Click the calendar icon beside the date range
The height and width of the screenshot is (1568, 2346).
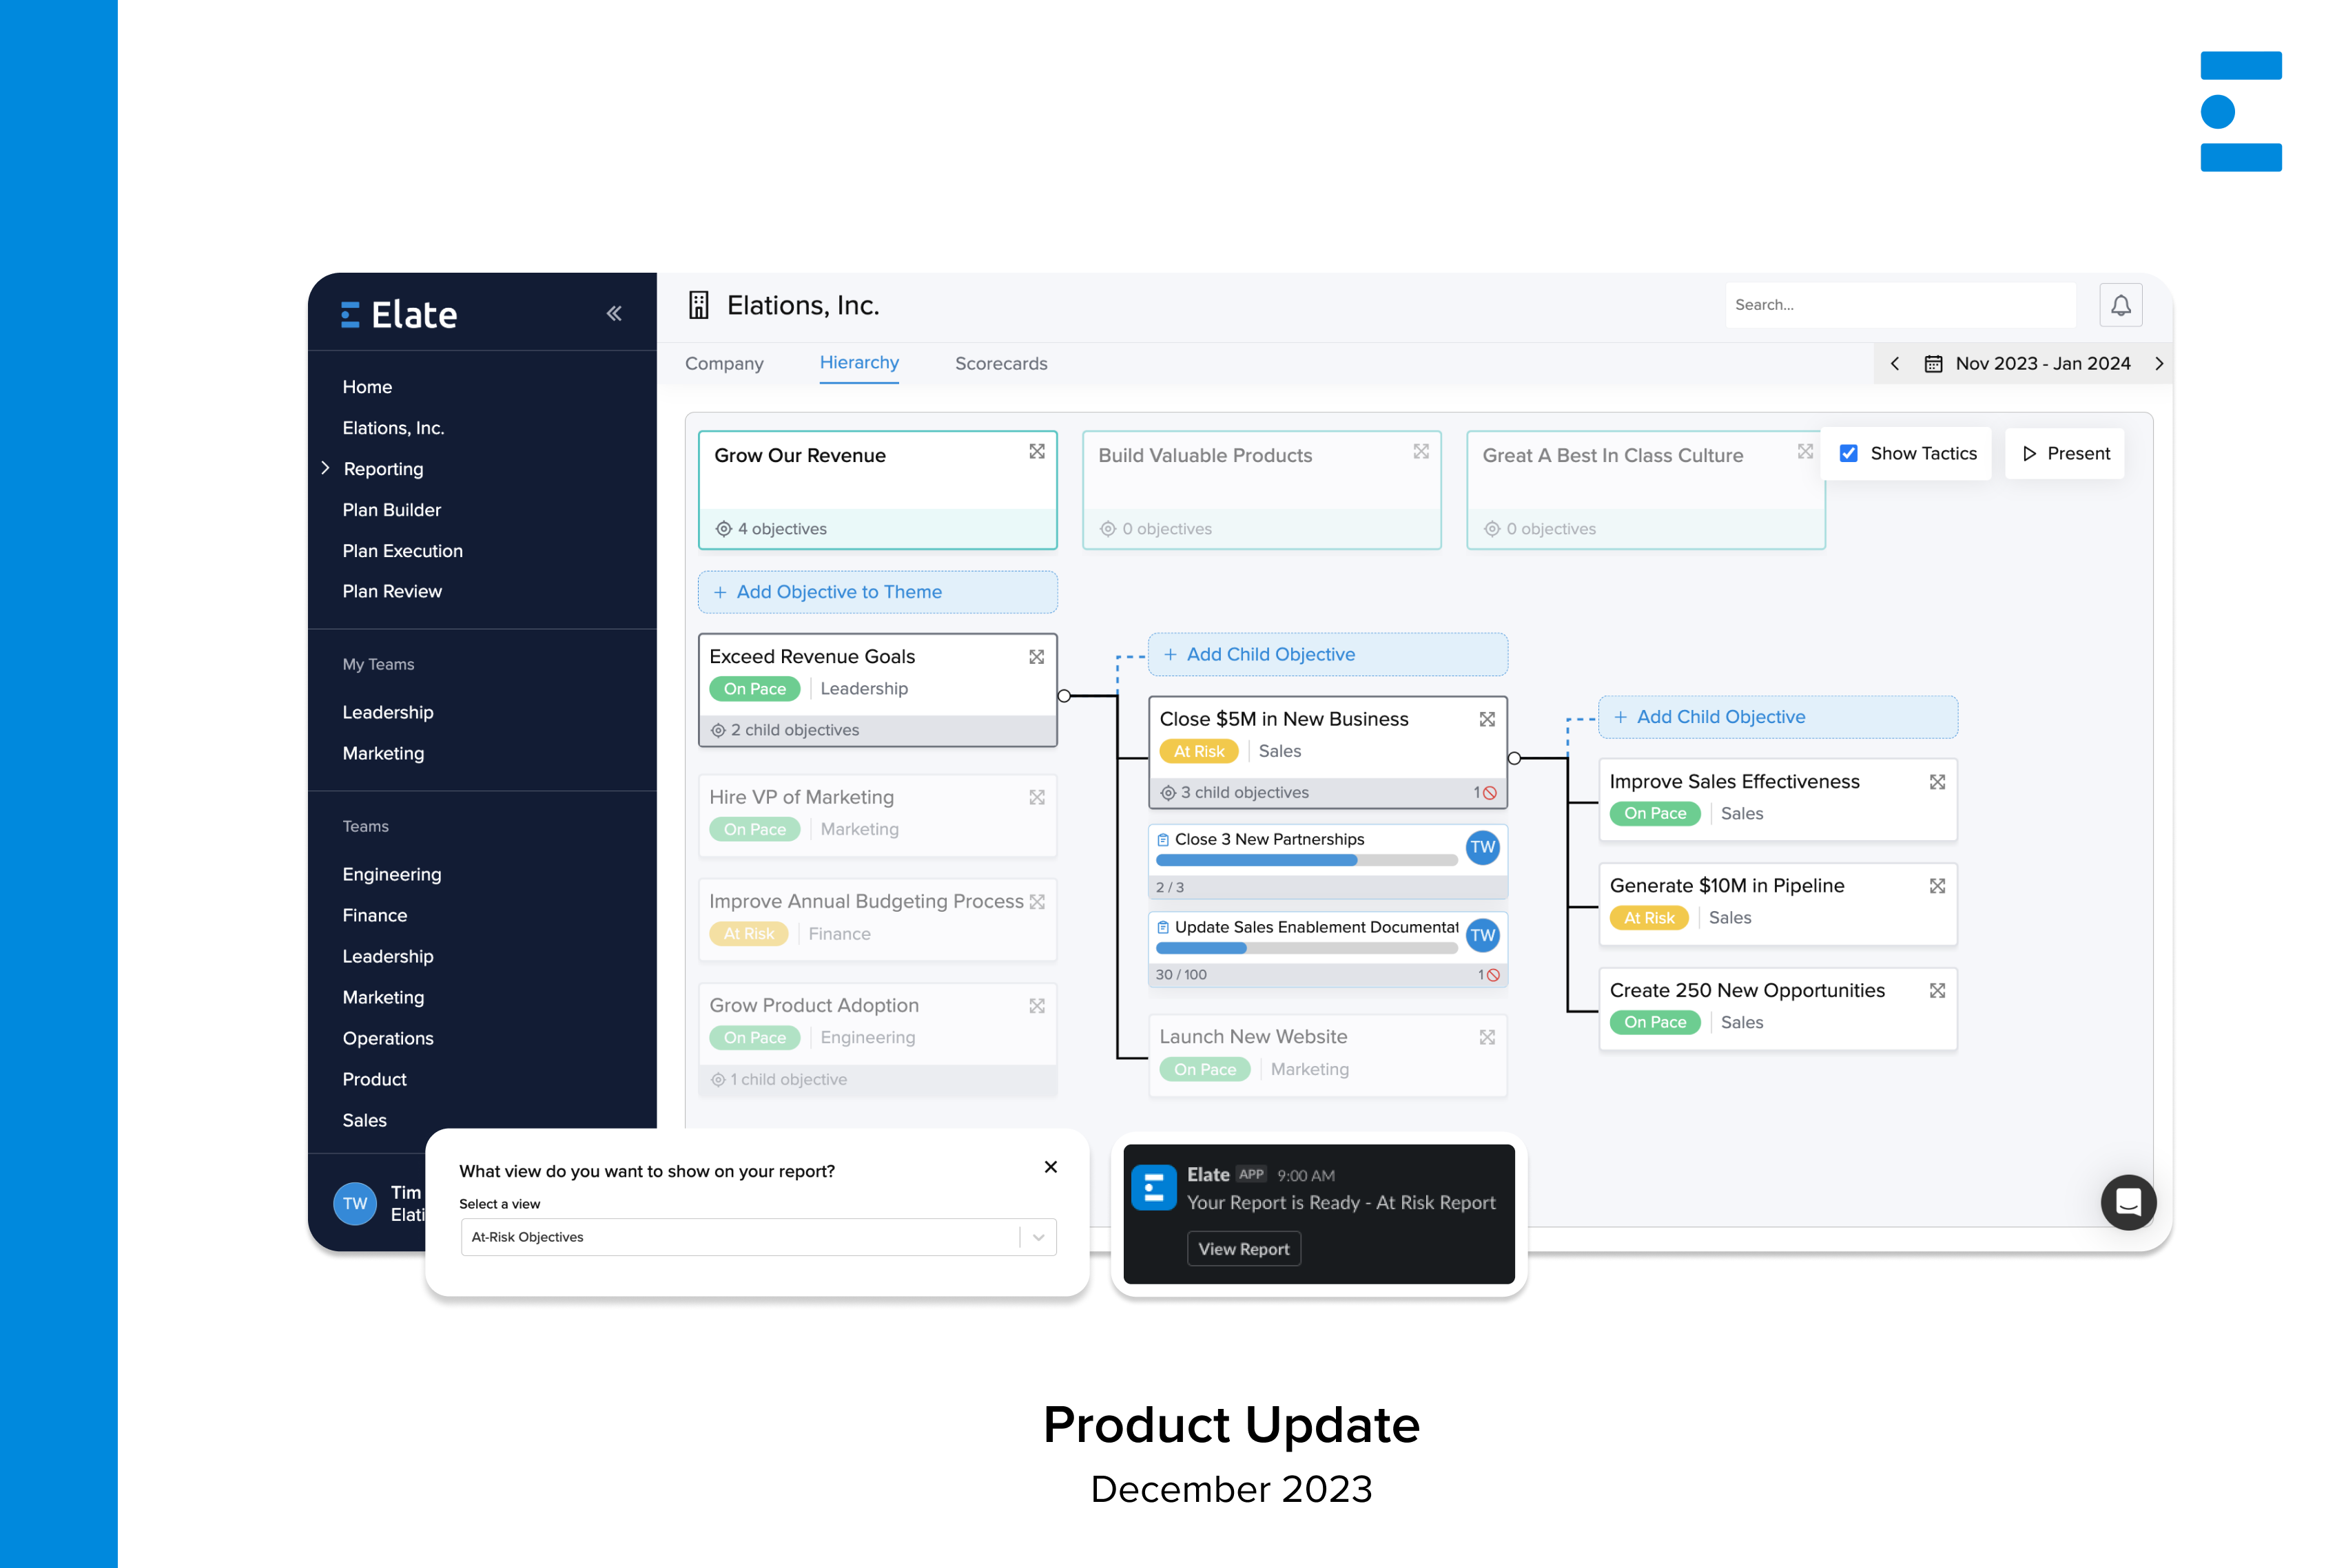click(x=1933, y=364)
